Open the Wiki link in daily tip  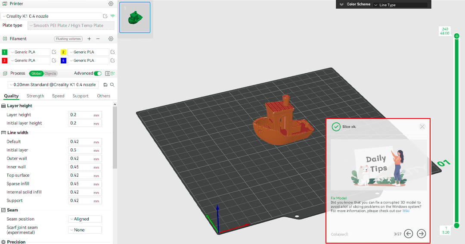point(406,211)
